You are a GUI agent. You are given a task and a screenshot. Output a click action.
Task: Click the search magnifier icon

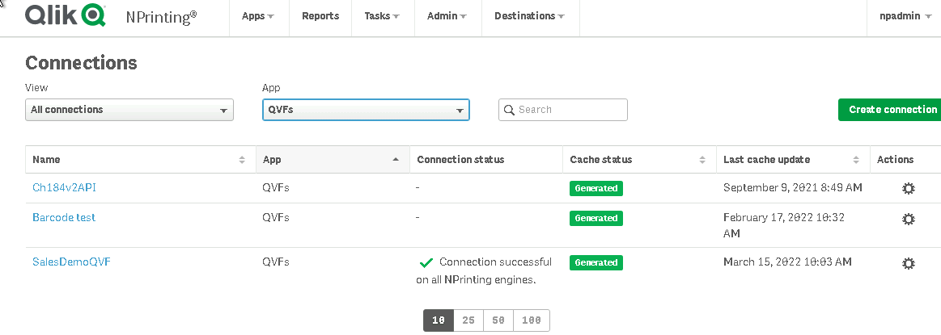point(510,110)
